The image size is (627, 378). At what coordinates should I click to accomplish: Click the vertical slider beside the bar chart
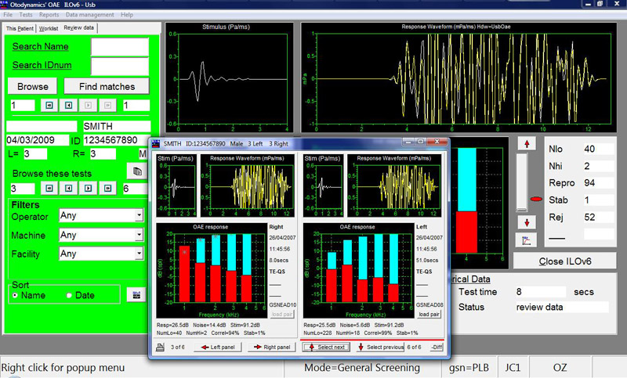click(520, 182)
